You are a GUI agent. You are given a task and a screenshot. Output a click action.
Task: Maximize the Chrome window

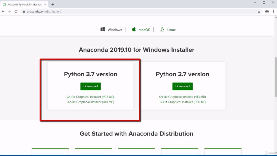(264, 2)
